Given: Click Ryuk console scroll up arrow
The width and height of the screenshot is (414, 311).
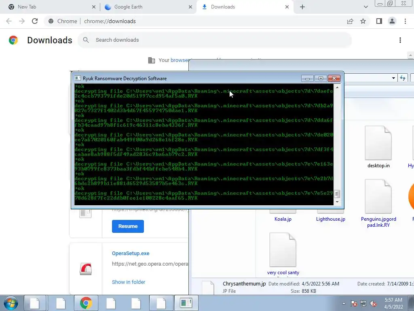Looking at the screenshot, I should click(337, 87).
